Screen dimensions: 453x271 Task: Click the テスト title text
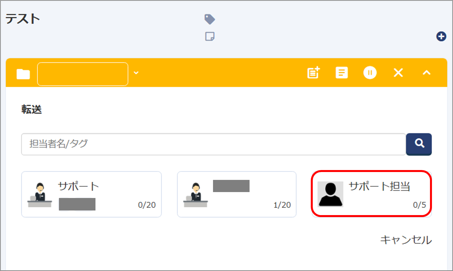pos(23,19)
